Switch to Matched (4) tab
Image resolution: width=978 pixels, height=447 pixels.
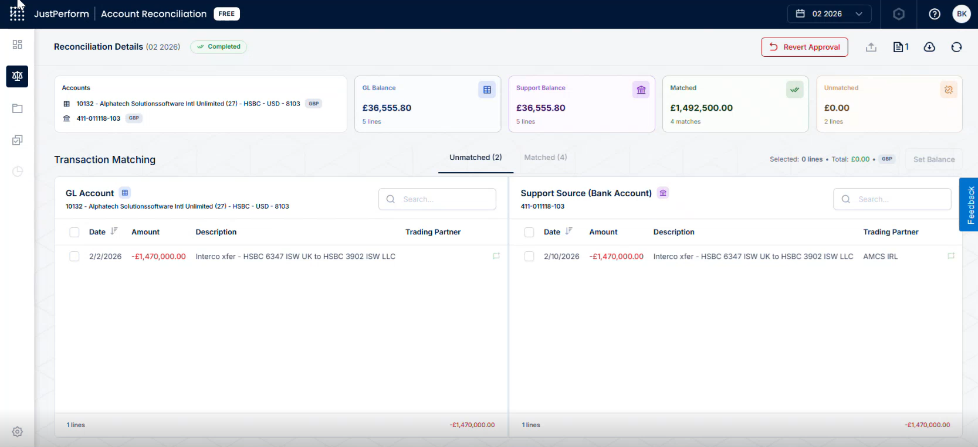[546, 158]
